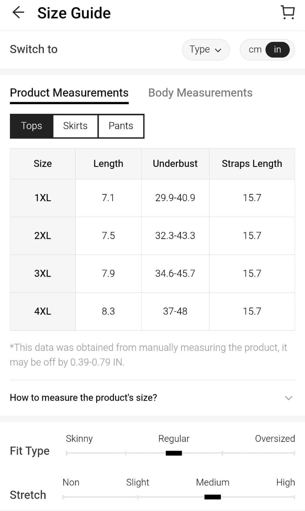This screenshot has width=305, height=511.
Task: Click the Stretch Medium marker
Action: click(212, 497)
